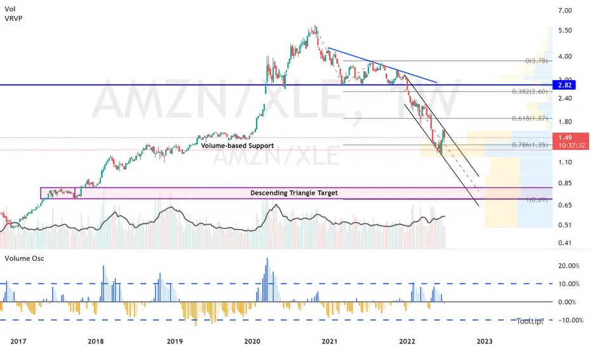Click the 1.49 current price label
This screenshot has height=349, width=592.
point(565,138)
